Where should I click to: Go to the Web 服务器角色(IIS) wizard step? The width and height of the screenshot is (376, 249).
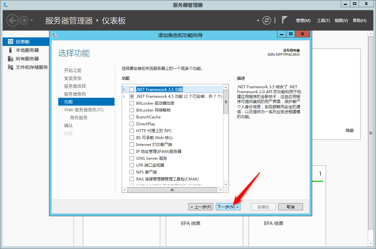point(84,110)
